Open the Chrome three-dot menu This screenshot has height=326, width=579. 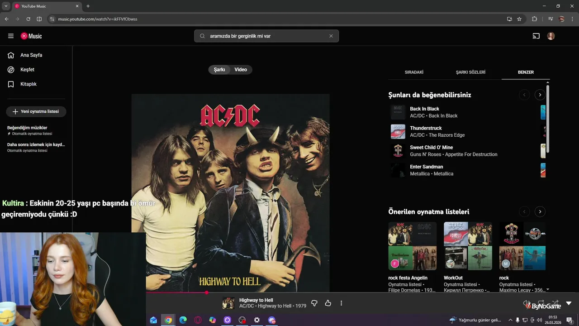coord(572,19)
